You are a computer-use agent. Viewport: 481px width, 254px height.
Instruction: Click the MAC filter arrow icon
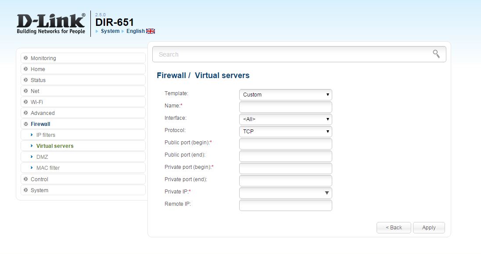point(32,168)
